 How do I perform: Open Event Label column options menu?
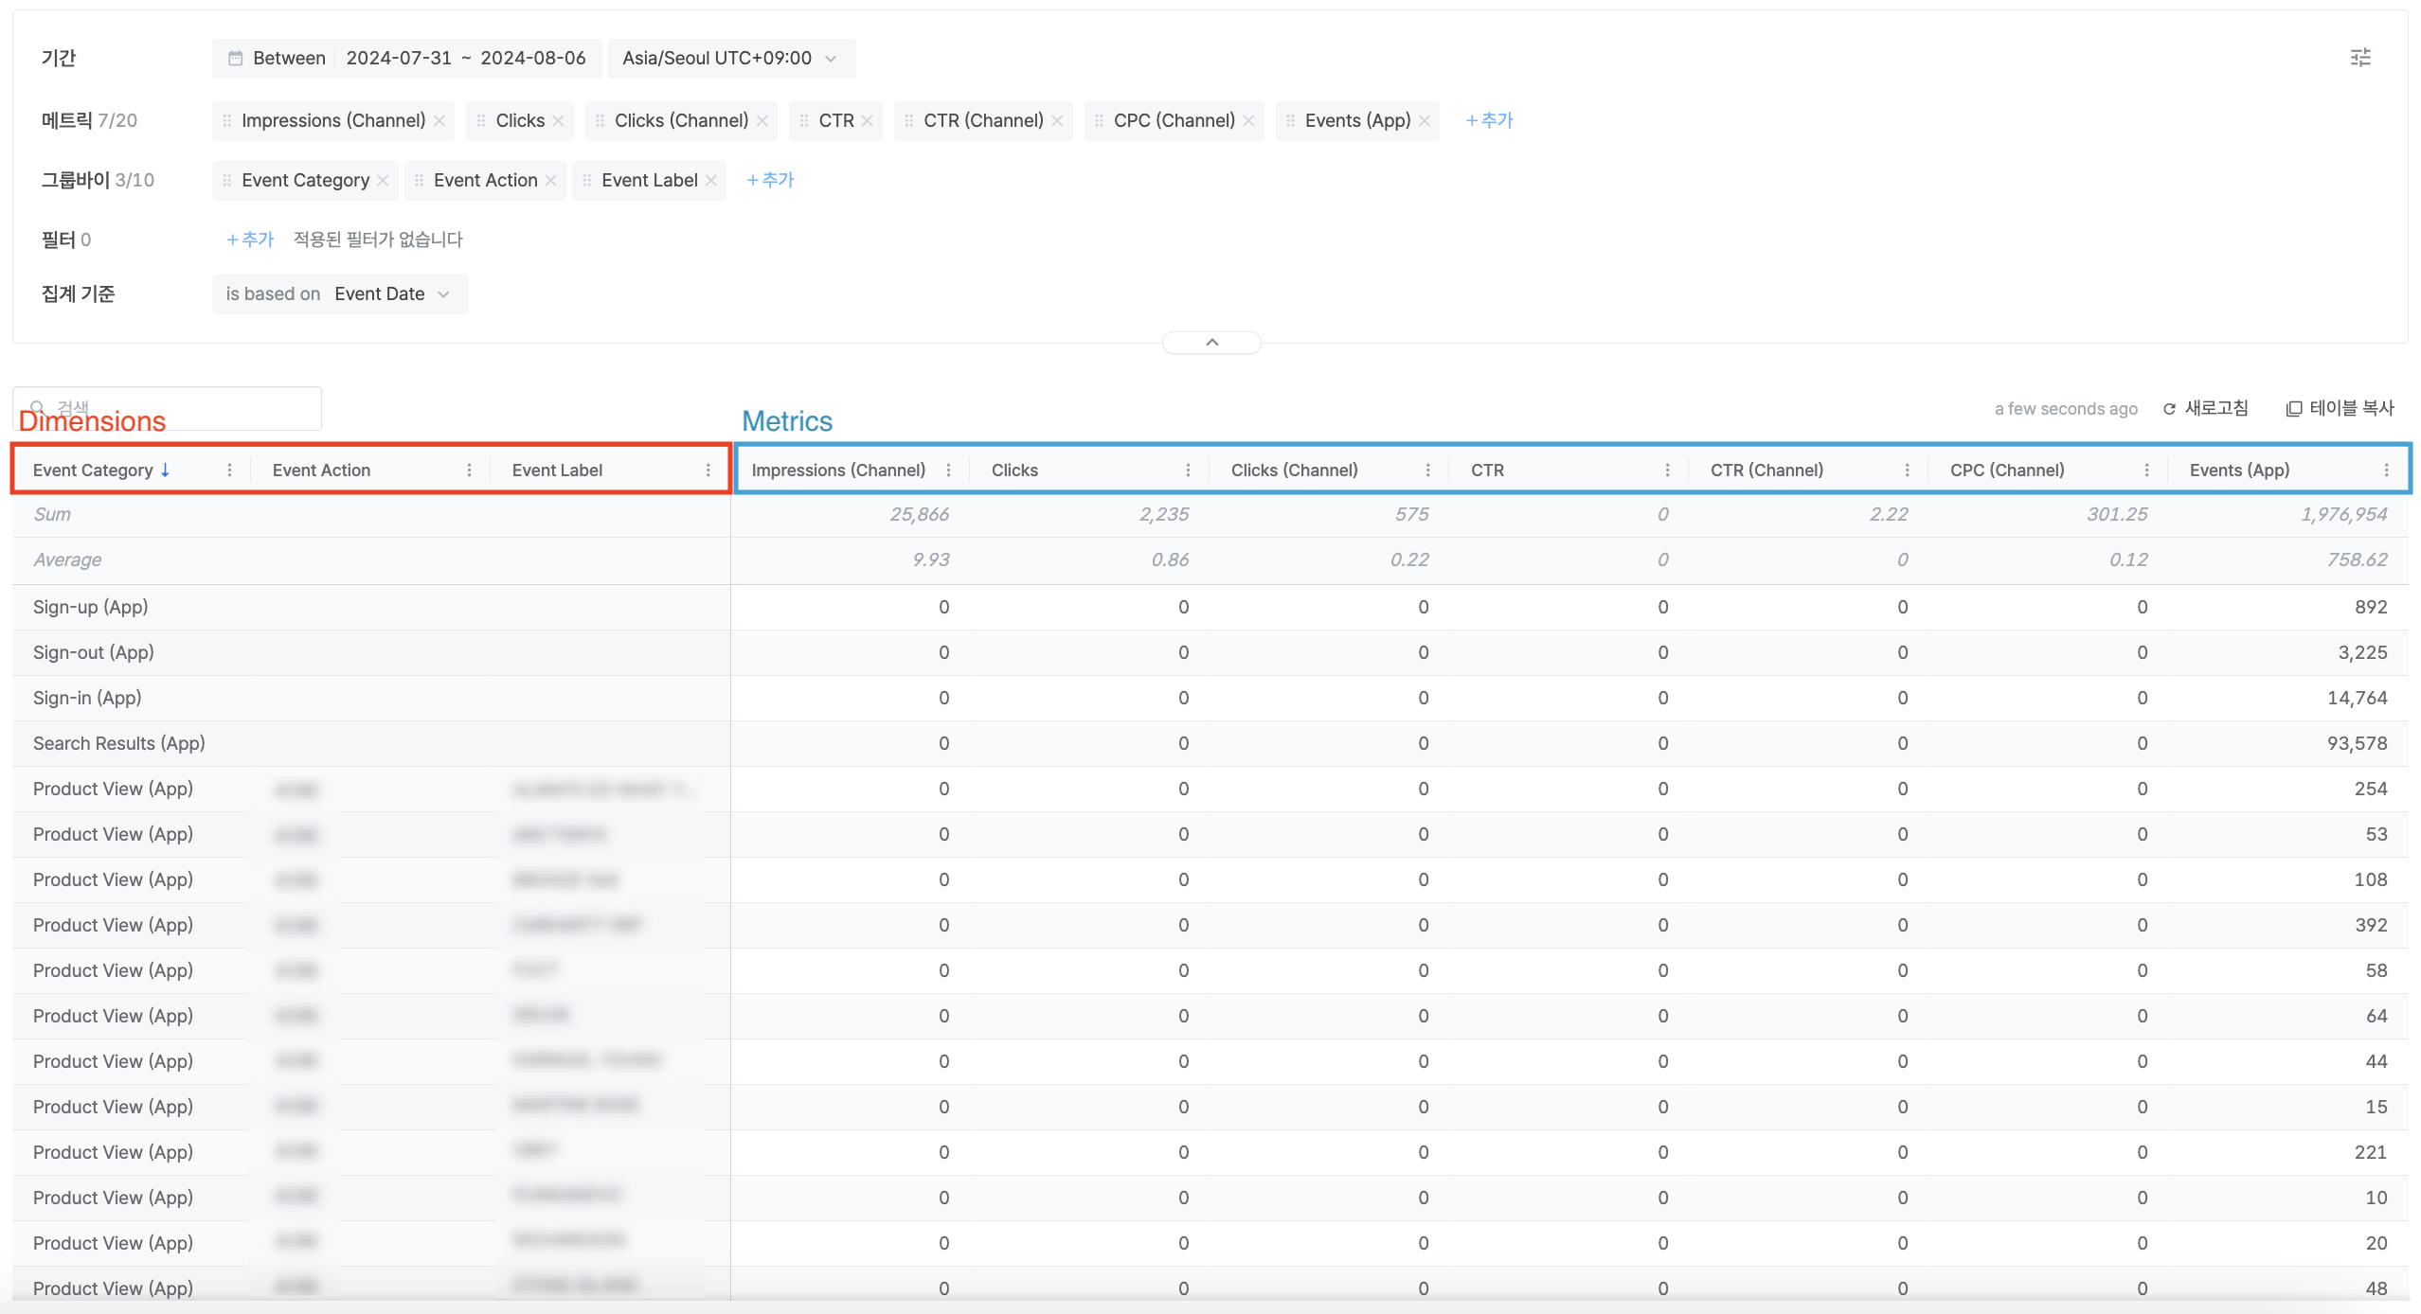708,471
